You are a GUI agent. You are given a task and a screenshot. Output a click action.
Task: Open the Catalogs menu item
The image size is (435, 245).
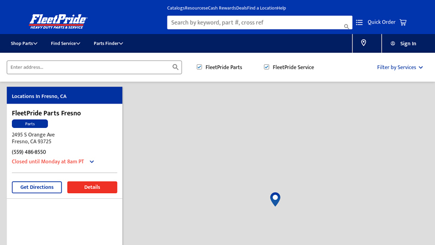coord(176,8)
